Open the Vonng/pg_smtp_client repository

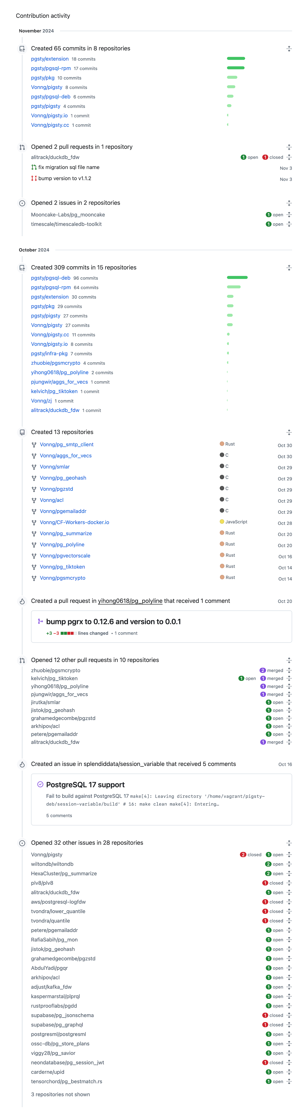[x=67, y=445]
